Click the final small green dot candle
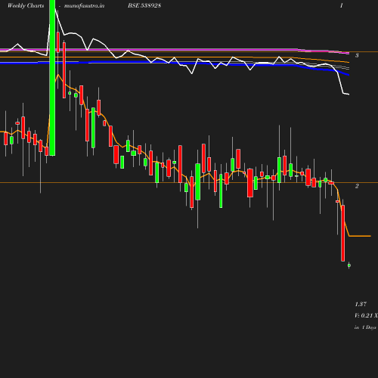Image resolution: width=378 pixels, height=378 pixels. click(349, 265)
